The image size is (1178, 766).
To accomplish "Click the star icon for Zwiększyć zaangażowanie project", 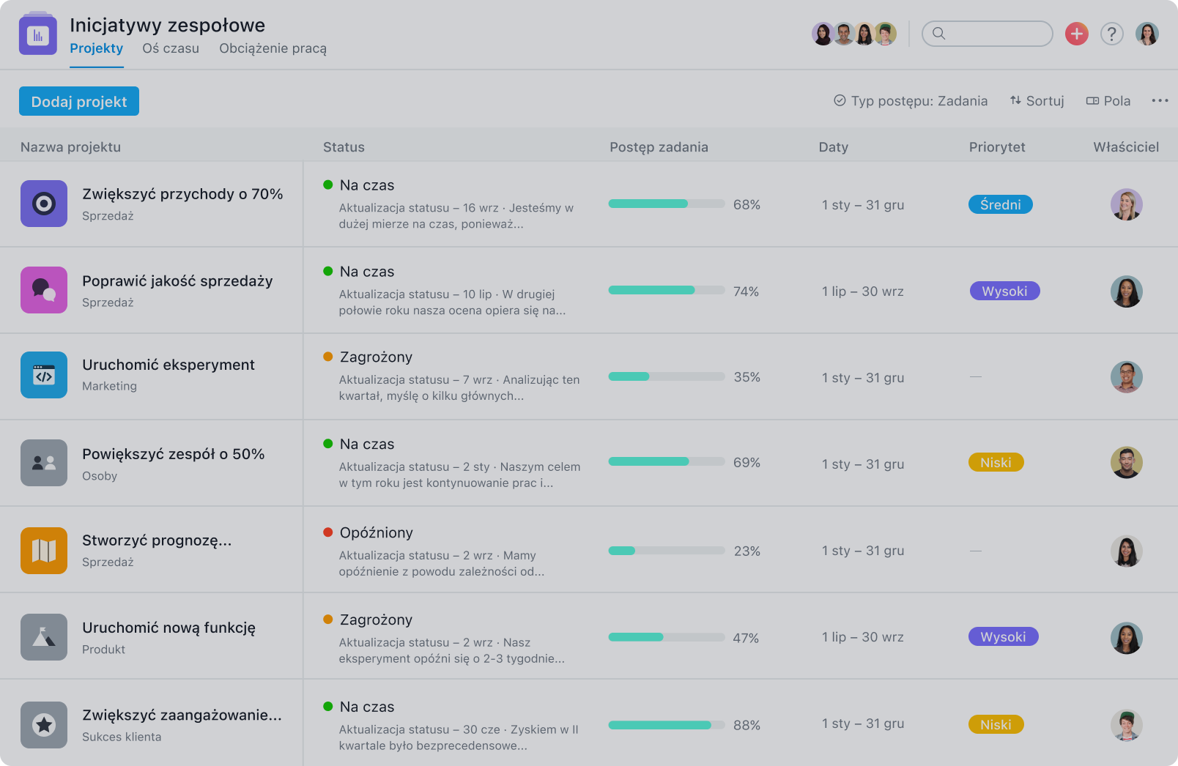I will point(44,725).
